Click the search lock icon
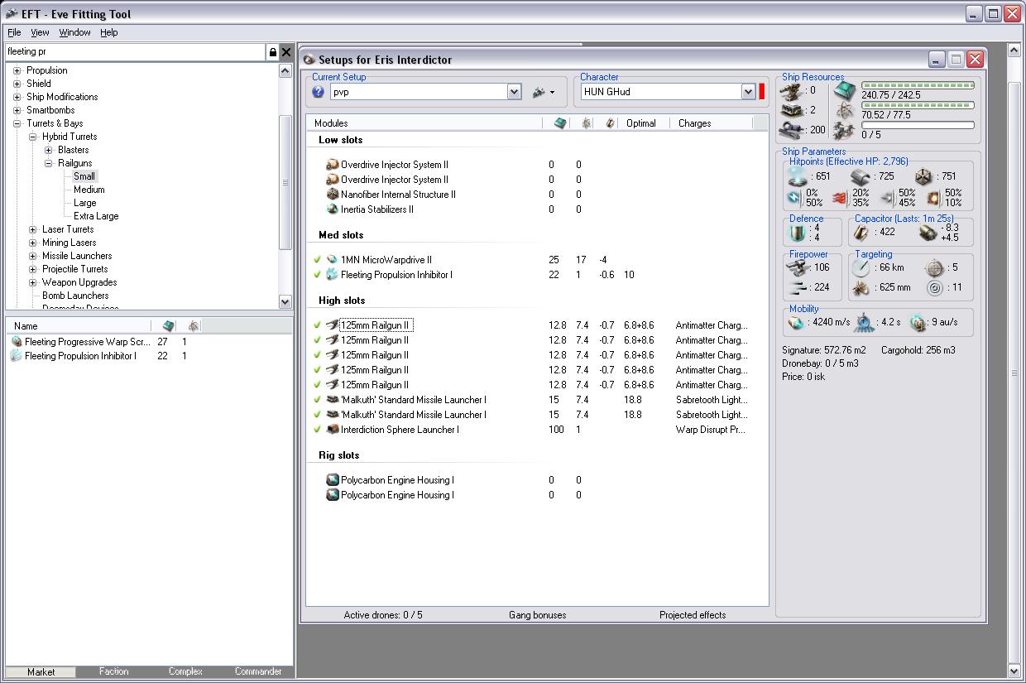This screenshot has height=683, width=1026. (x=272, y=52)
